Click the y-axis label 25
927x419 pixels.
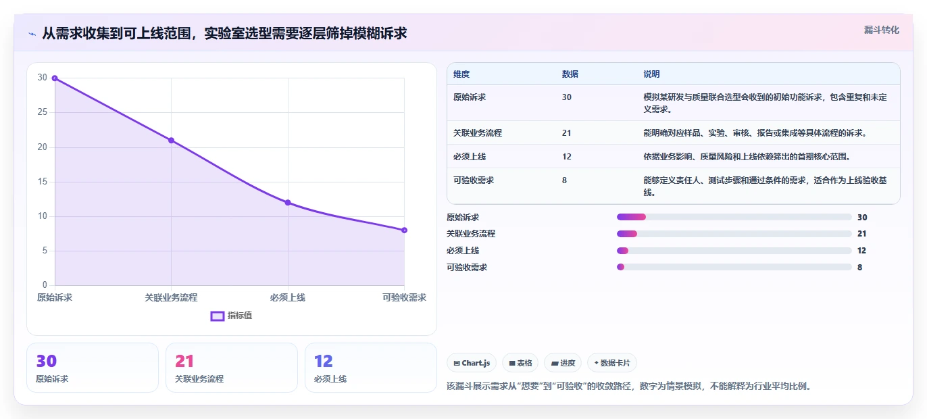coord(43,112)
